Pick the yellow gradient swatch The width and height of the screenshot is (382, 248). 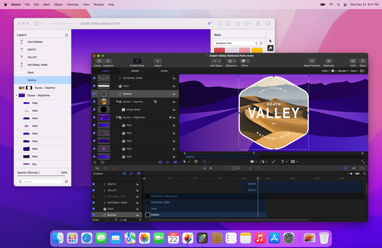(x=257, y=50)
